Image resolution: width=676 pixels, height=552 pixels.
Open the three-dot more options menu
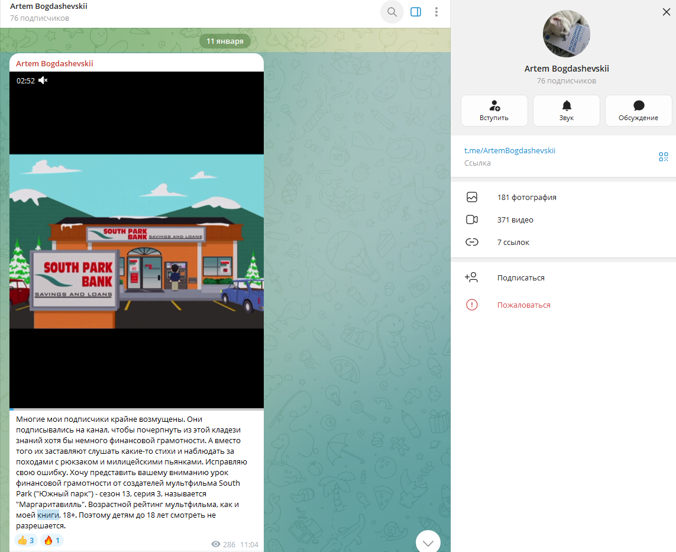tap(436, 12)
